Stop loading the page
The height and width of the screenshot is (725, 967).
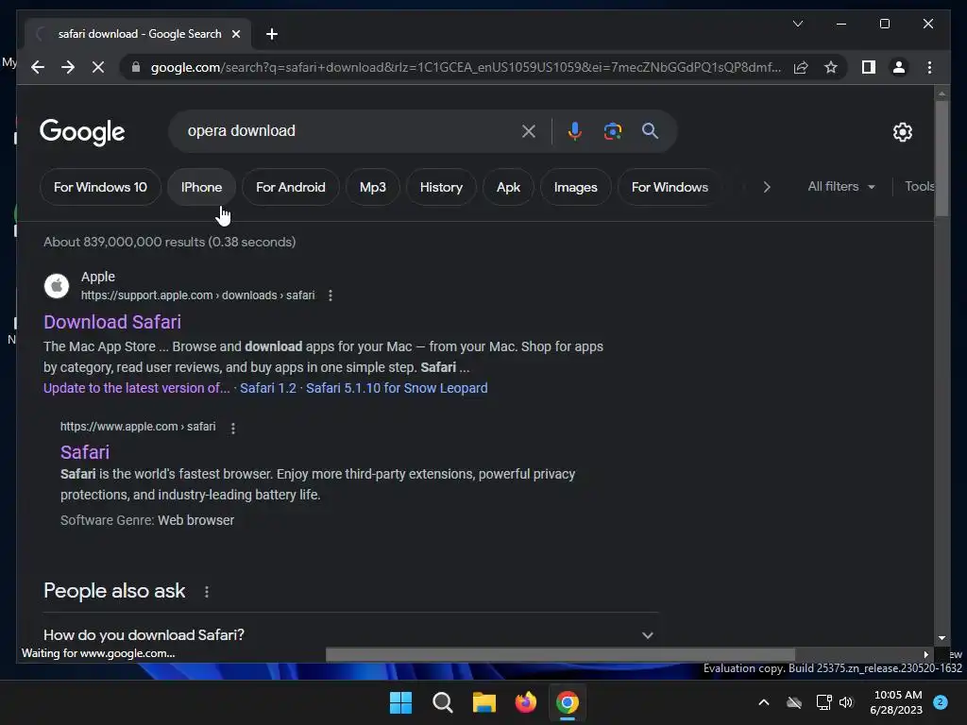[98, 67]
